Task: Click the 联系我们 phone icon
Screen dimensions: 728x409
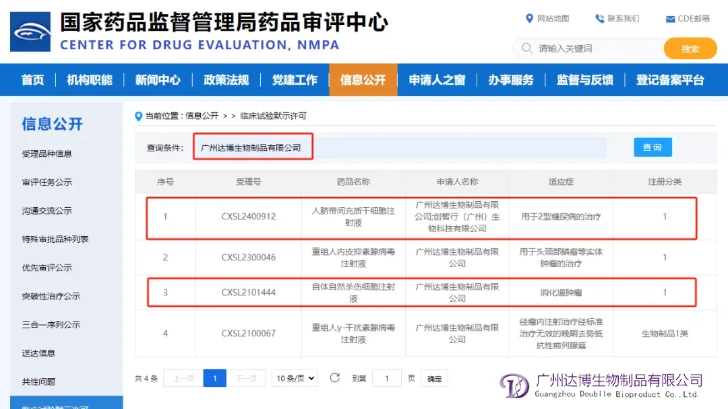Action: (599, 18)
